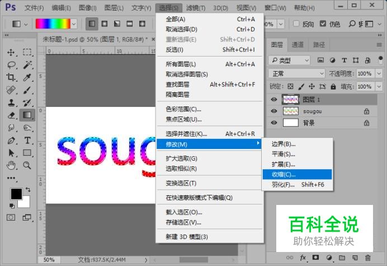Viewport: 387px width, 266px height.
Task: Choose reflected gradient style button
Action: tap(130, 24)
